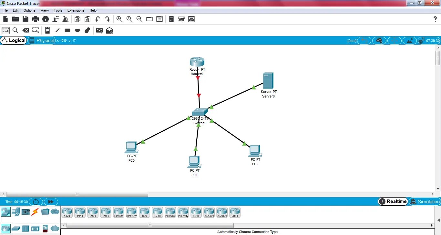The width and height of the screenshot is (441, 235).
Task: Activate the Delete tool
Action: (x=26, y=30)
